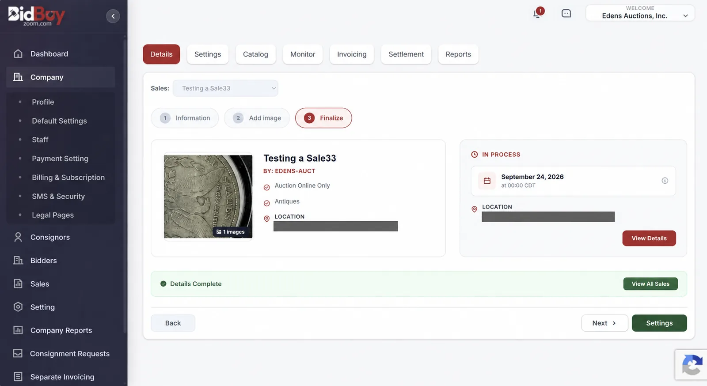Click the BidBuy zoom.com logo
The image size is (707, 386).
pyautogui.click(x=36, y=16)
